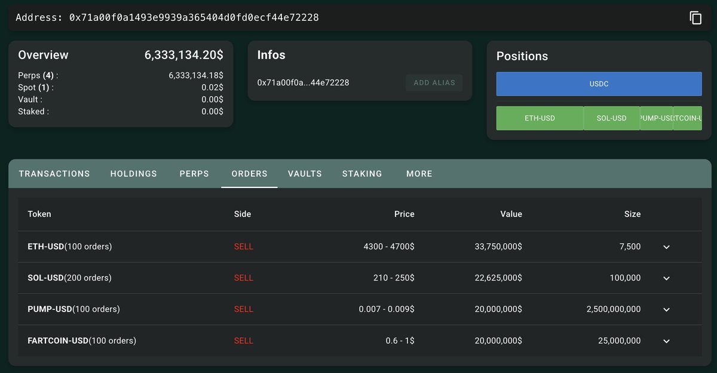Expand the FARTCOIN-USD orders row chevron
This screenshot has width=717, height=373.
666,341
